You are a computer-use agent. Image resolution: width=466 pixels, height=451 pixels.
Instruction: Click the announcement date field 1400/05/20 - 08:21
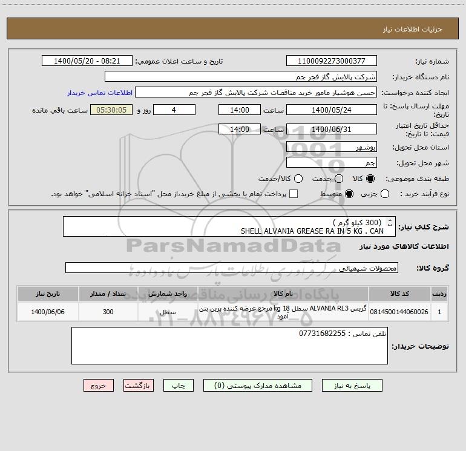coord(87,61)
